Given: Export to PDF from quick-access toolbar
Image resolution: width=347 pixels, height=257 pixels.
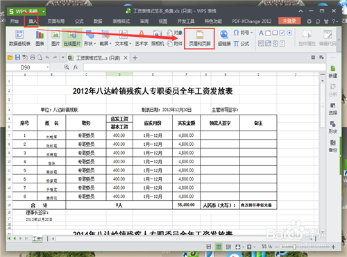Looking at the screenshot, I should [25, 58].
